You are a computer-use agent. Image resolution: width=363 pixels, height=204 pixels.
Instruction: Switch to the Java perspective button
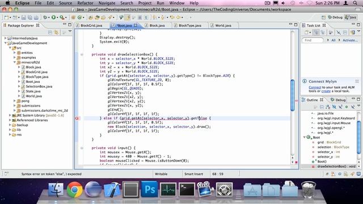tap(351, 18)
